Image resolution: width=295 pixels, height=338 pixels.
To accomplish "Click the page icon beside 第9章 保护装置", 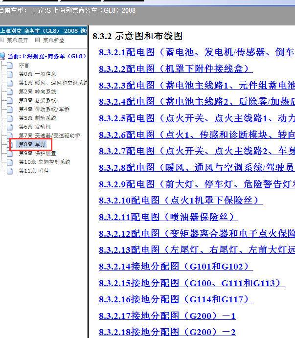I will 10,153.
